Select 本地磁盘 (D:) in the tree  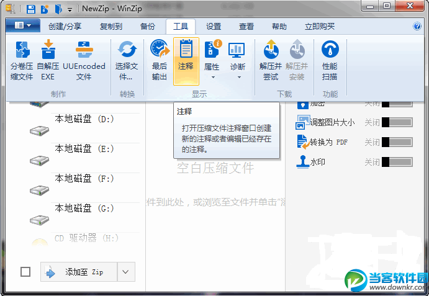[x=84, y=119]
